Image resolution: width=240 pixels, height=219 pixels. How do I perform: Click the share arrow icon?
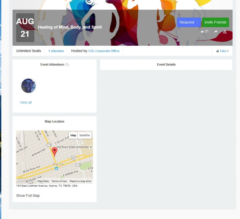pos(216,32)
